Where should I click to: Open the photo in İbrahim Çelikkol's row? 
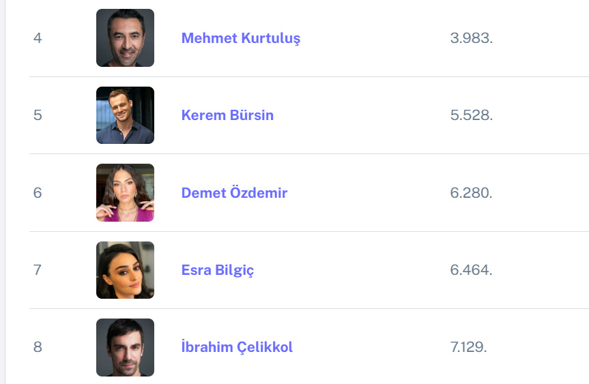pyautogui.click(x=125, y=347)
